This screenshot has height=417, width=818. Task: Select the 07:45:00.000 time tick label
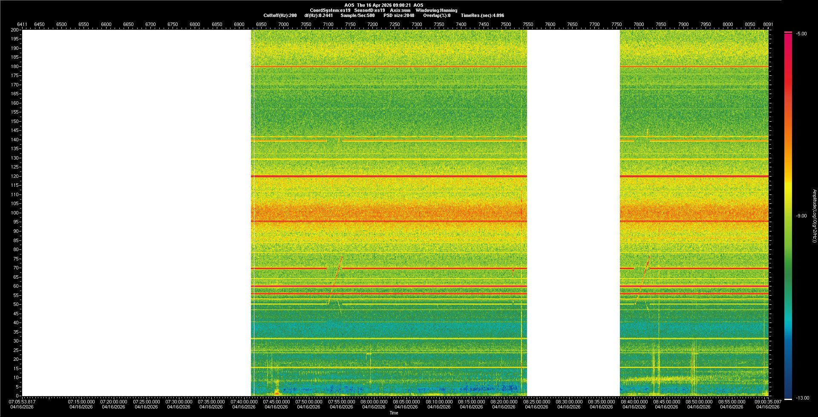(276, 401)
